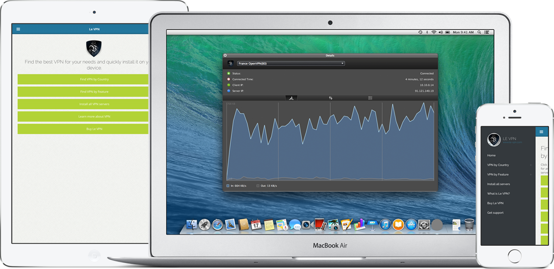Switch to the traffic graph tab
Image resolution: width=554 pixels, height=269 pixels.
coord(291,98)
